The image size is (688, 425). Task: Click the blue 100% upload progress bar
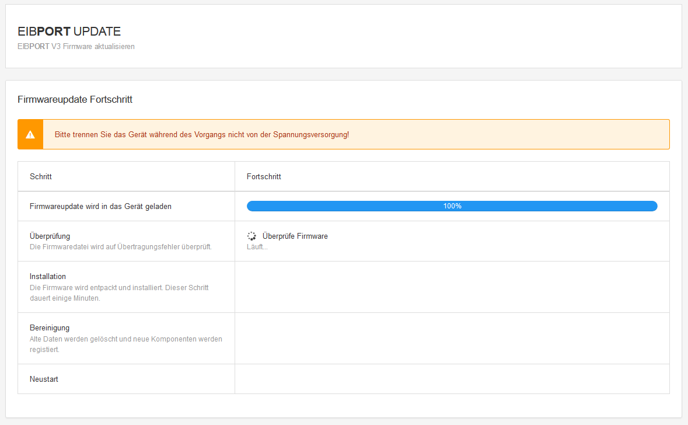point(452,206)
